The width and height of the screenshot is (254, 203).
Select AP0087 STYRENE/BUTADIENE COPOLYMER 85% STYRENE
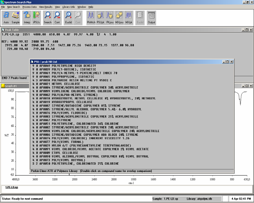76,105
